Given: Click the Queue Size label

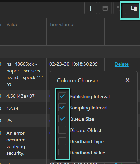Looking at the screenshot, I should (82, 119).
